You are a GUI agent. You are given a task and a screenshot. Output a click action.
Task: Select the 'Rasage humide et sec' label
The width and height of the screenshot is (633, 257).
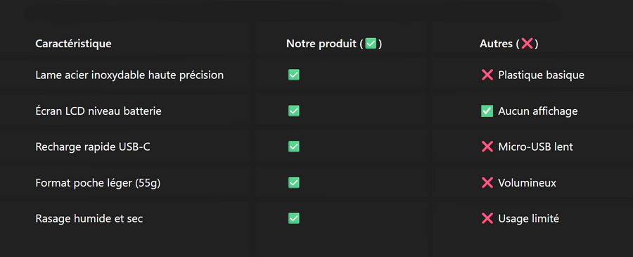tap(89, 218)
